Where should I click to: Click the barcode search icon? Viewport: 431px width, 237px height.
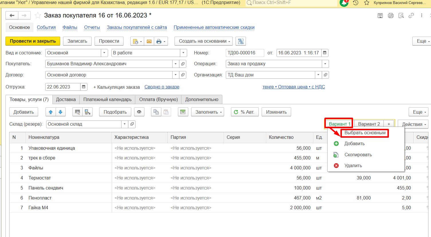(77, 112)
